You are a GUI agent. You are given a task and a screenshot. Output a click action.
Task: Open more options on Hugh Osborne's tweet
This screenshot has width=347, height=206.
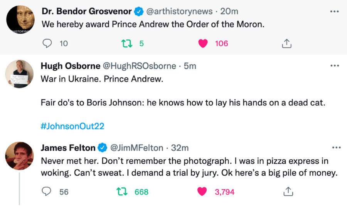point(334,66)
